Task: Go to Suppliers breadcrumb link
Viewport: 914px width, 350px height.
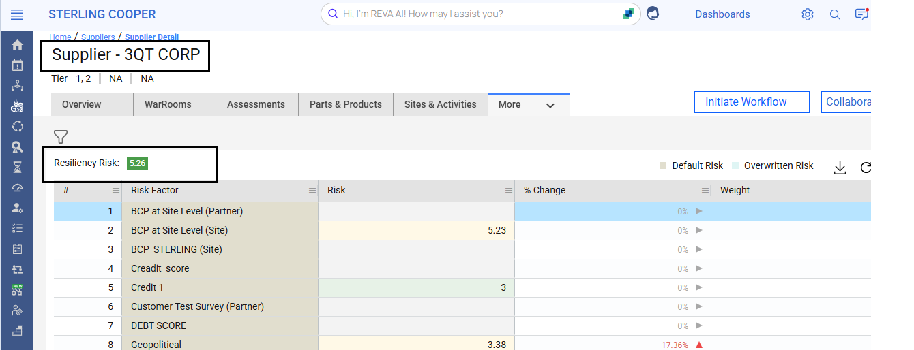Action: coord(98,37)
